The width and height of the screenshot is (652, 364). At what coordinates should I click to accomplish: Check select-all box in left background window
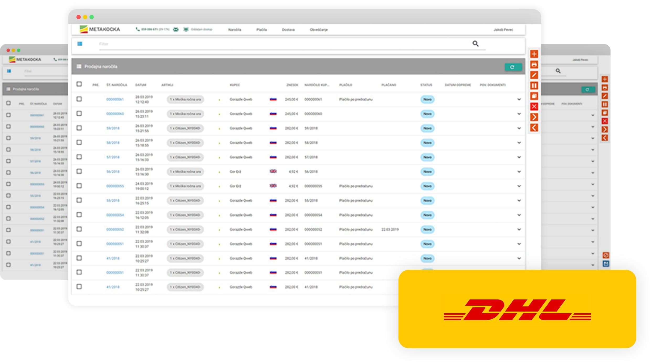(9, 103)
